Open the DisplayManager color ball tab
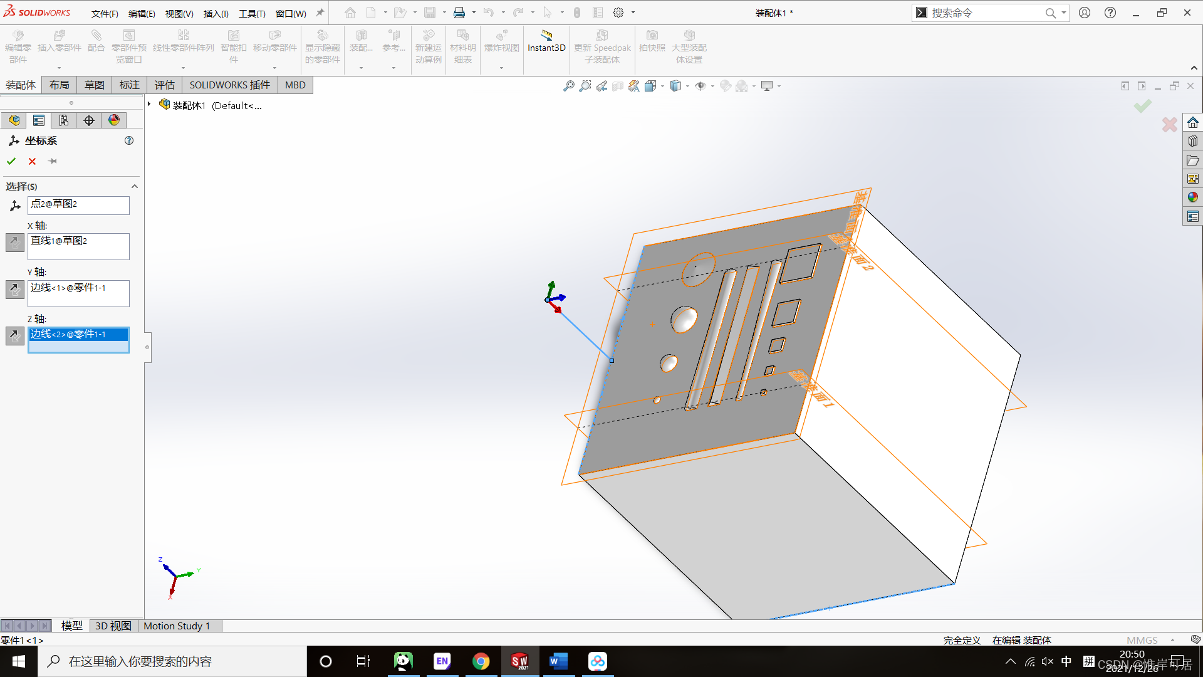 (x=114, y=120)
